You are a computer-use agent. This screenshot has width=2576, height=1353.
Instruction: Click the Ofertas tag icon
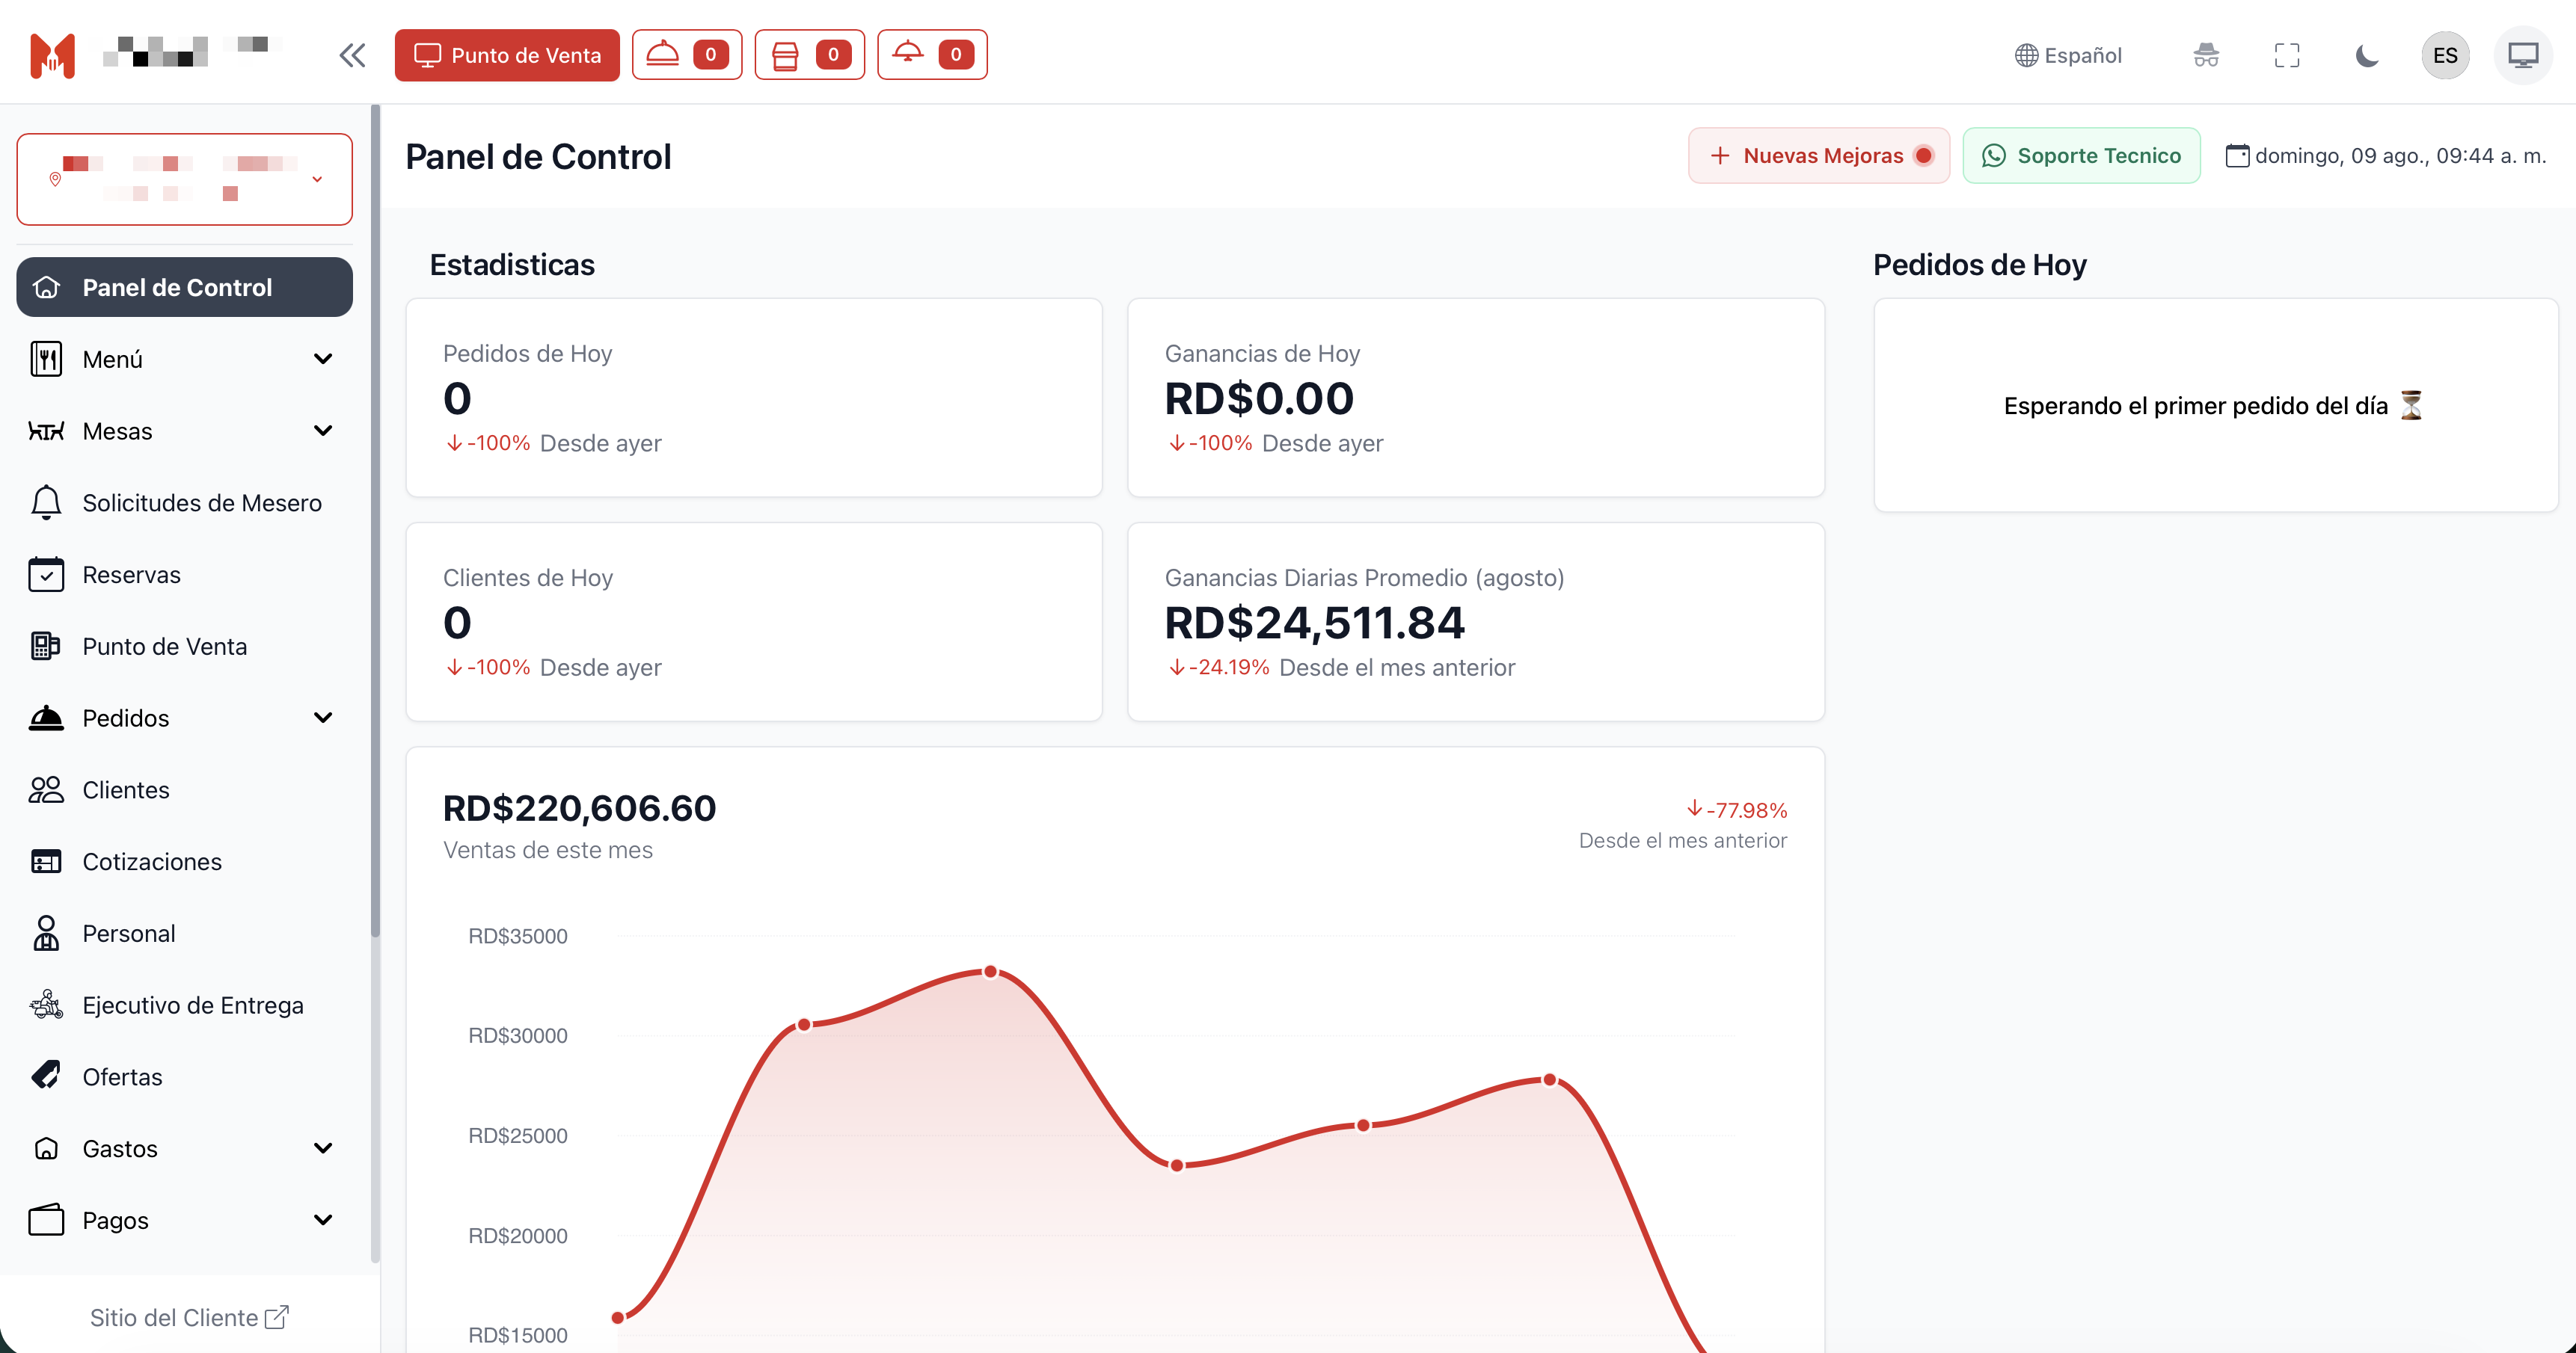tap(46, 1076)
